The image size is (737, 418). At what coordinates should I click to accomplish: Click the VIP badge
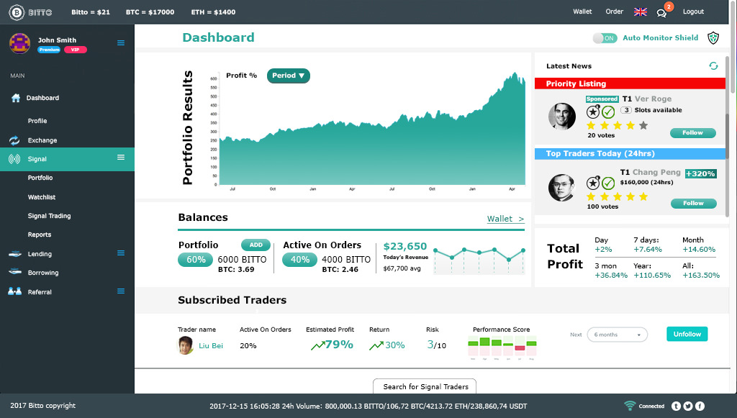[x=75, y=50]
